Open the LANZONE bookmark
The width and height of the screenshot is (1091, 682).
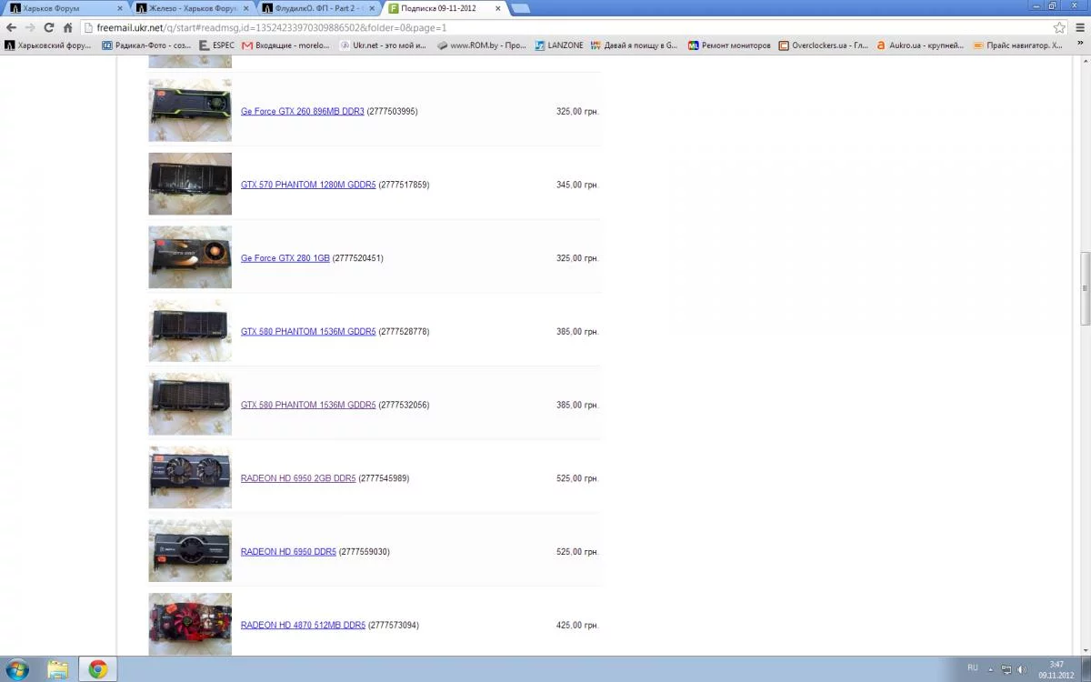click(559, 45)
